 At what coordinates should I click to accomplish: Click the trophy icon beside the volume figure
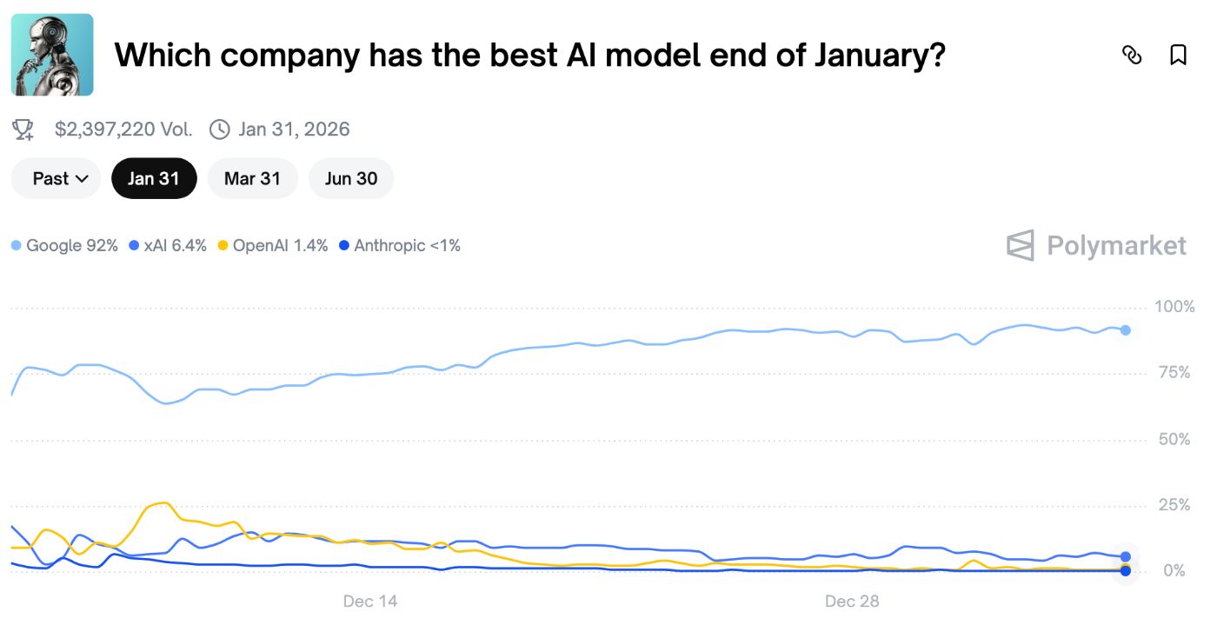click(x=22, y=129)
